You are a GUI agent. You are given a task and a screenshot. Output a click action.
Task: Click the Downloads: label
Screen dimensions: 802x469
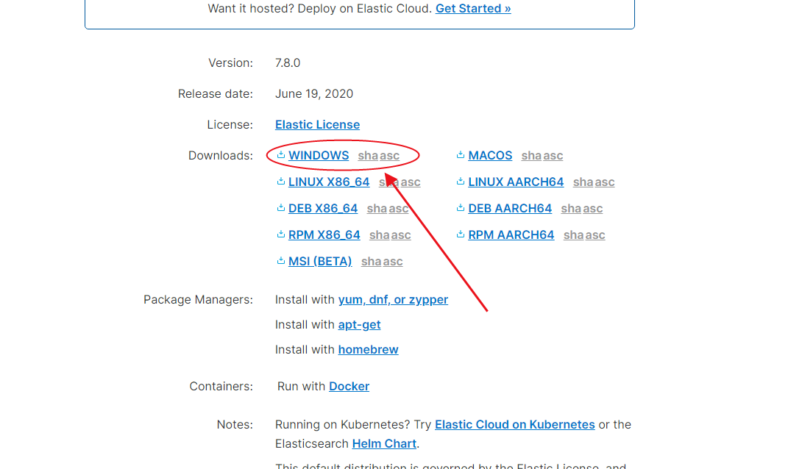pyautogui.click(x=221, y=155)
